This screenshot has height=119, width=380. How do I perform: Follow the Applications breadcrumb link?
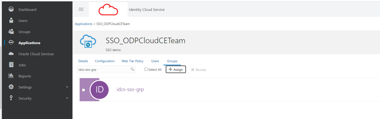pos(84,24)
